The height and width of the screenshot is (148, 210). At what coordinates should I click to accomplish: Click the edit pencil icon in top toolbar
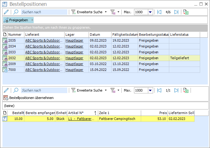tap(6, 12)
